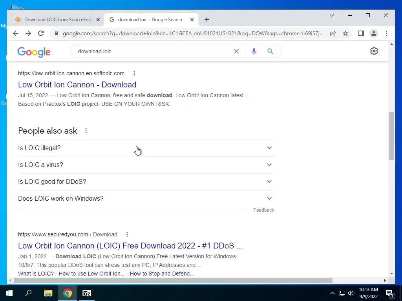
Task: Show hidden system tray icons
Action: pyautogui.click(x=332, y=293)
